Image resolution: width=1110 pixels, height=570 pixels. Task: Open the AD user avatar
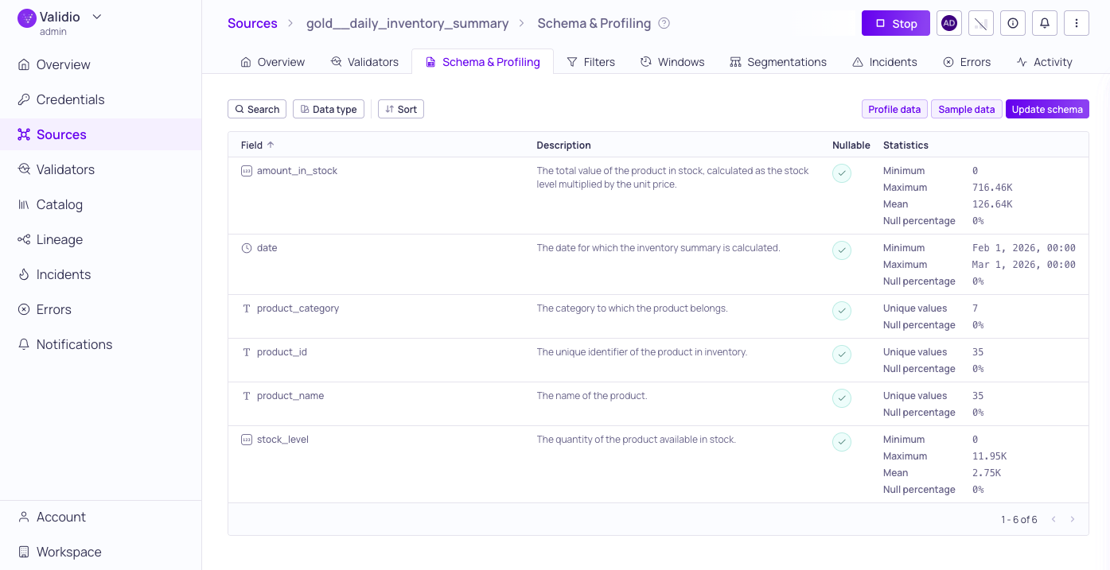pyautogui.click(x=948, y=24)
